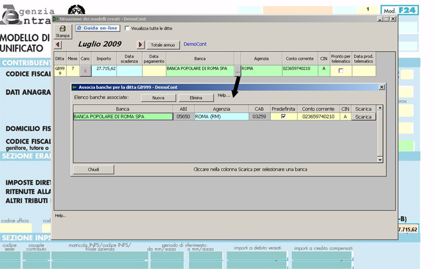Viewport: 441px width, 269px height.
Task: Click the Chiudi button
Action: click(x=93, y=169)
